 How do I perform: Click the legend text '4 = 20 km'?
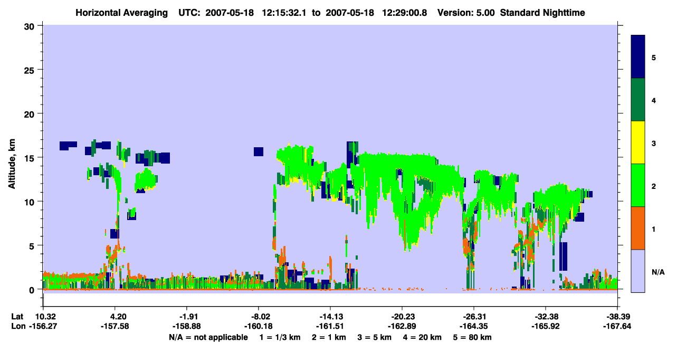pos(423,337)
